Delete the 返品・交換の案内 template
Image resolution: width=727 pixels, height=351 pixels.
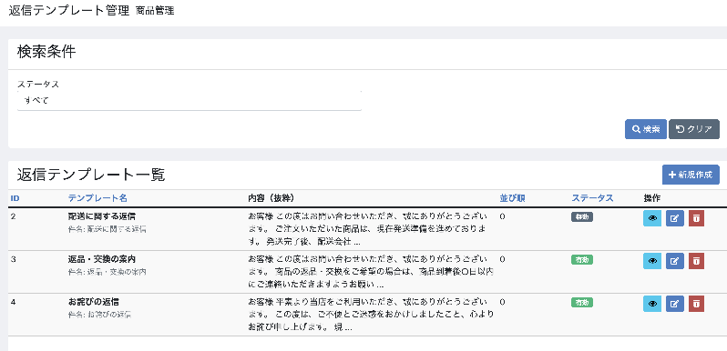coord(696,261)
